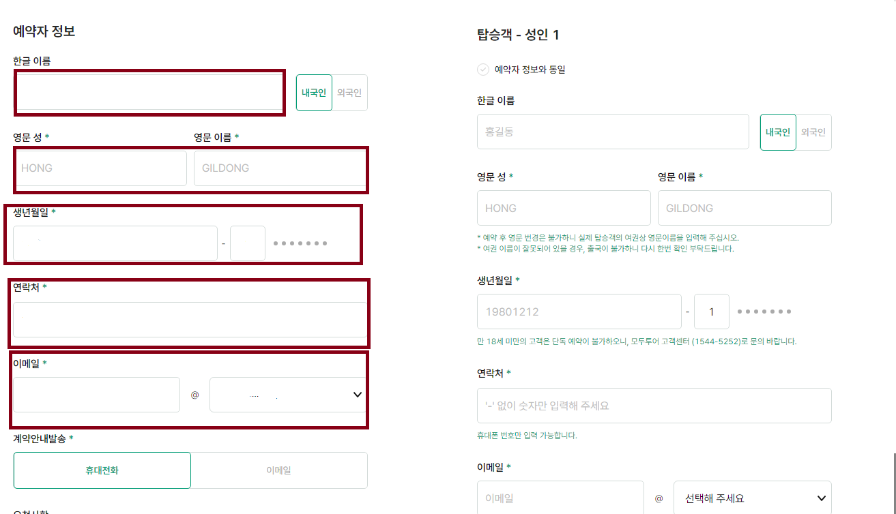Click the HONG surname field for the passenger
Image resolution: width=896 pixels, height=514 pixels.
564,208
